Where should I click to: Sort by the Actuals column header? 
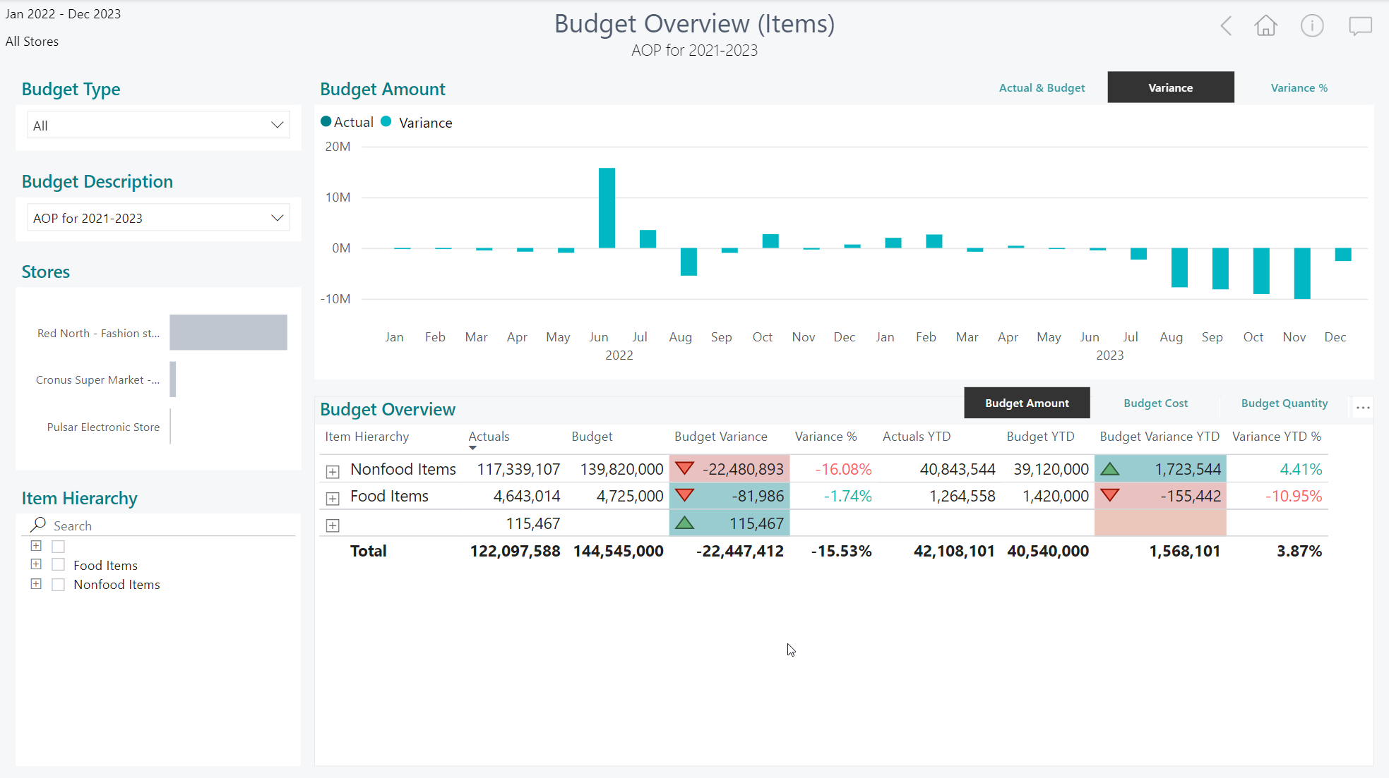(489, 437)
